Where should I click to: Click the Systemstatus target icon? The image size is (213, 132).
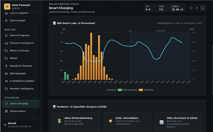click(x=6, y=111)
